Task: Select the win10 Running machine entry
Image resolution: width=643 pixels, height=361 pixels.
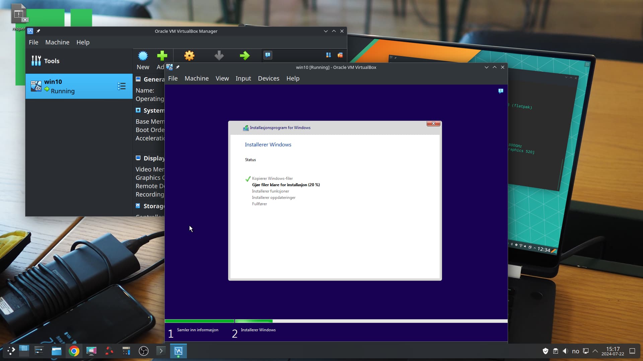Action: pyautogui.click(x=79, y=86)
